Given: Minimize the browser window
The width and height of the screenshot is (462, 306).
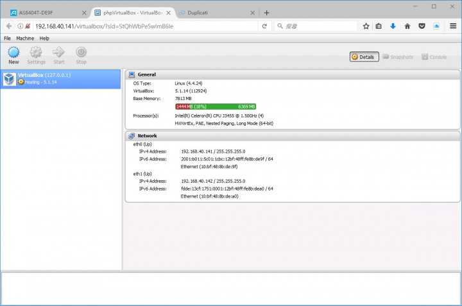Looking at the screenshot, I should pos(415,6).
